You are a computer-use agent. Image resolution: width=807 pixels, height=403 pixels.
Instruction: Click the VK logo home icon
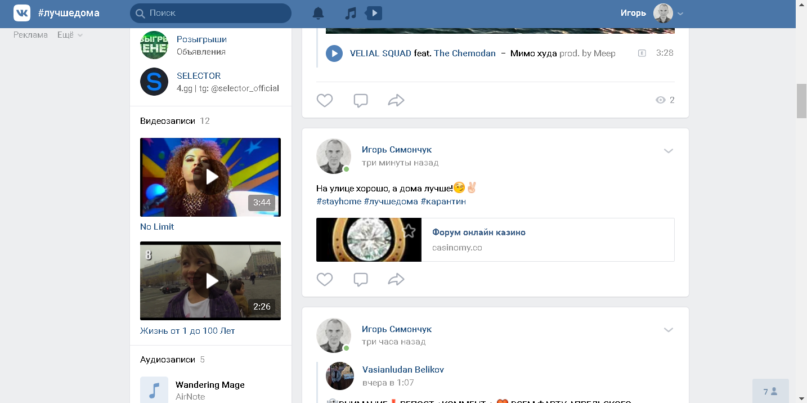(x=22, y=13)
